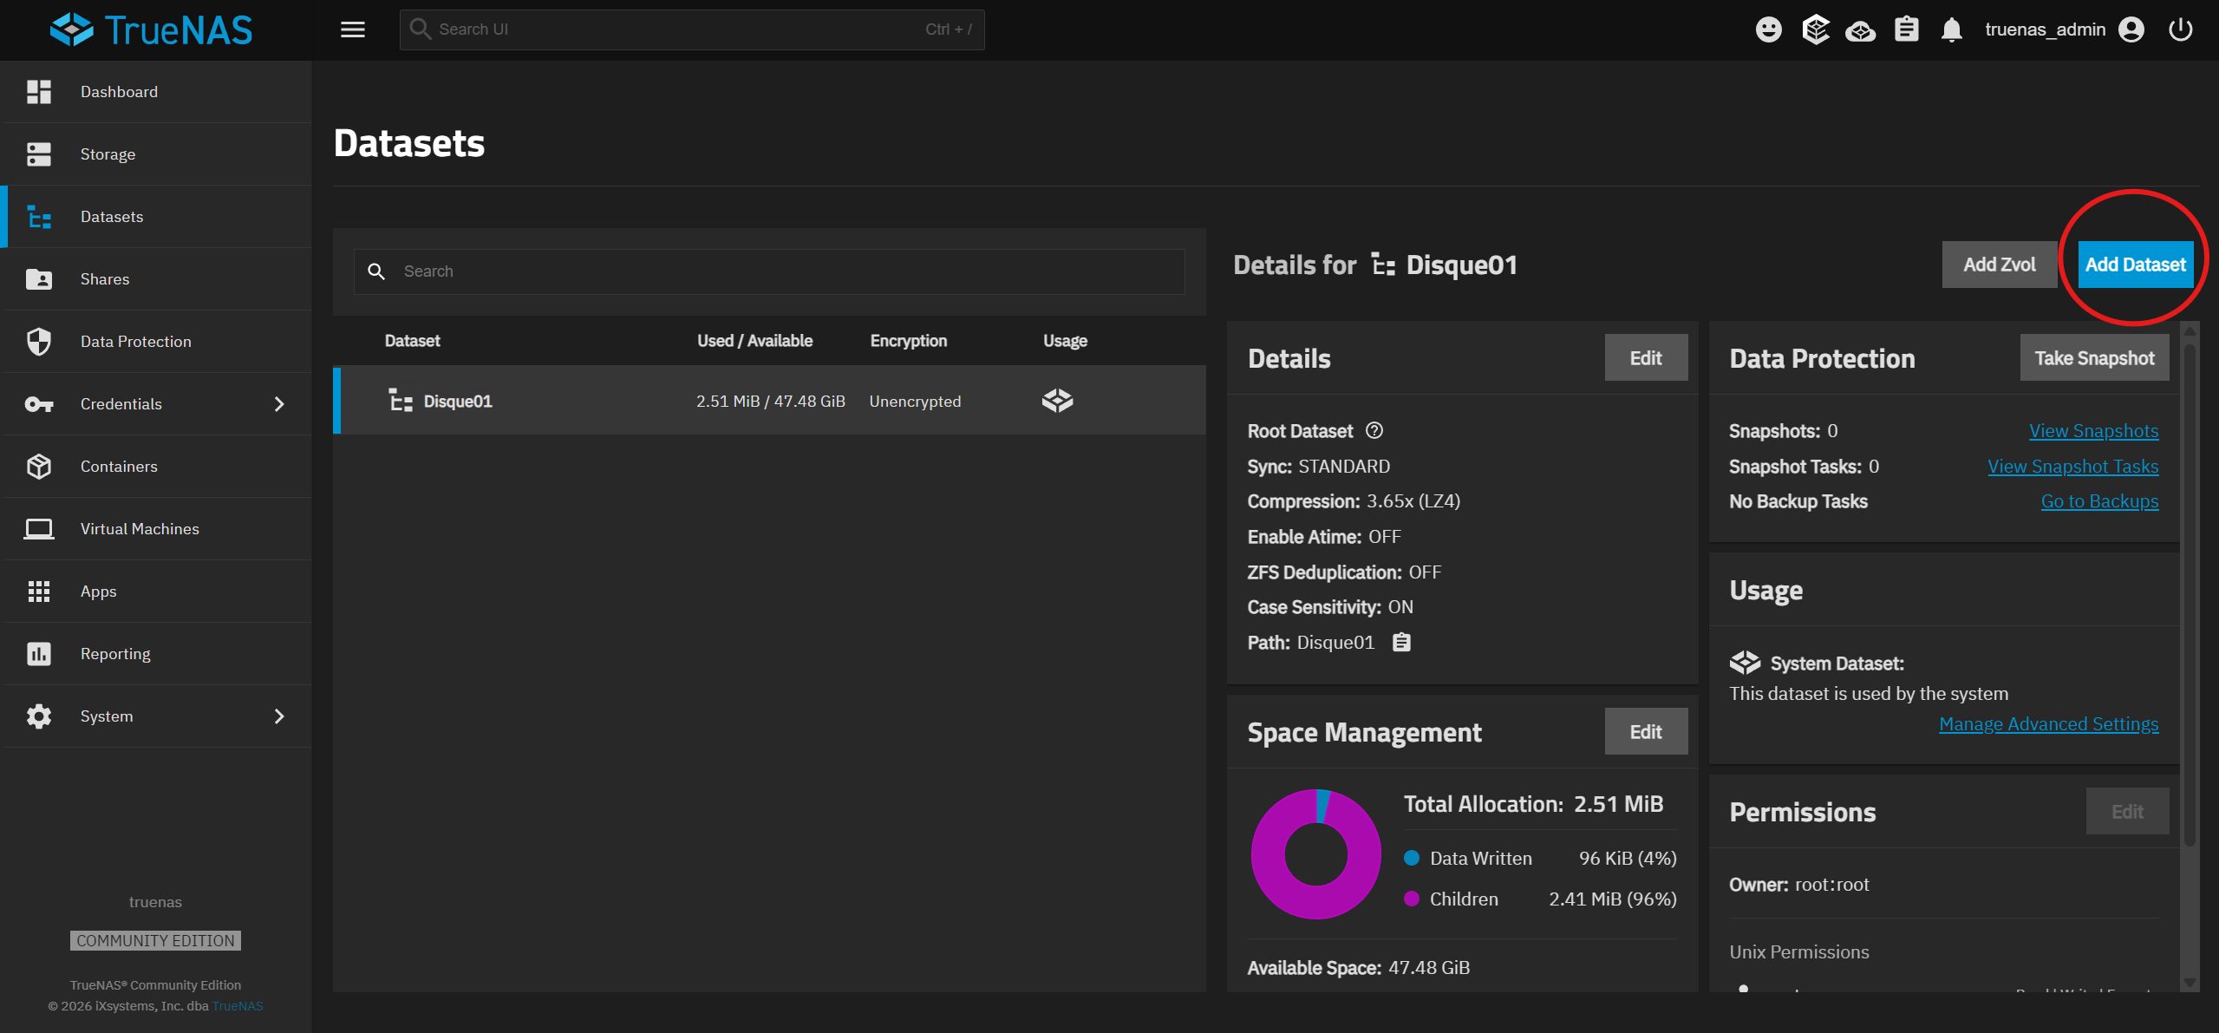
Task: Copy the Disque01 path clipboard icon
Action: [x=1401, y=642]
